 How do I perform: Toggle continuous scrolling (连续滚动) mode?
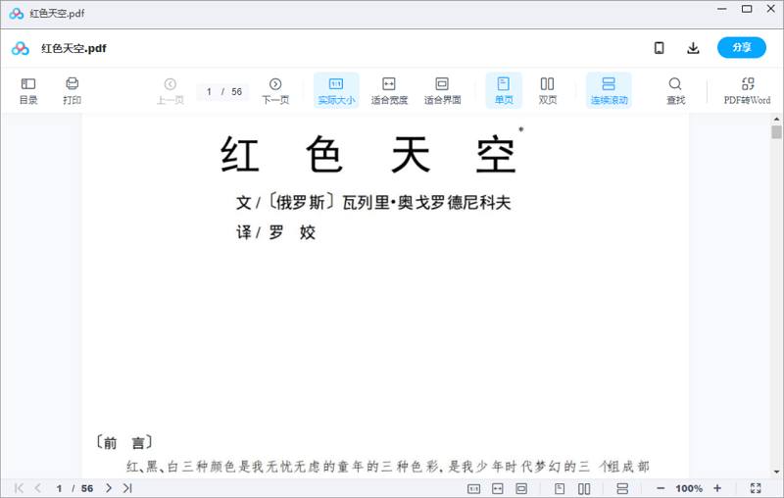point(609,90)
